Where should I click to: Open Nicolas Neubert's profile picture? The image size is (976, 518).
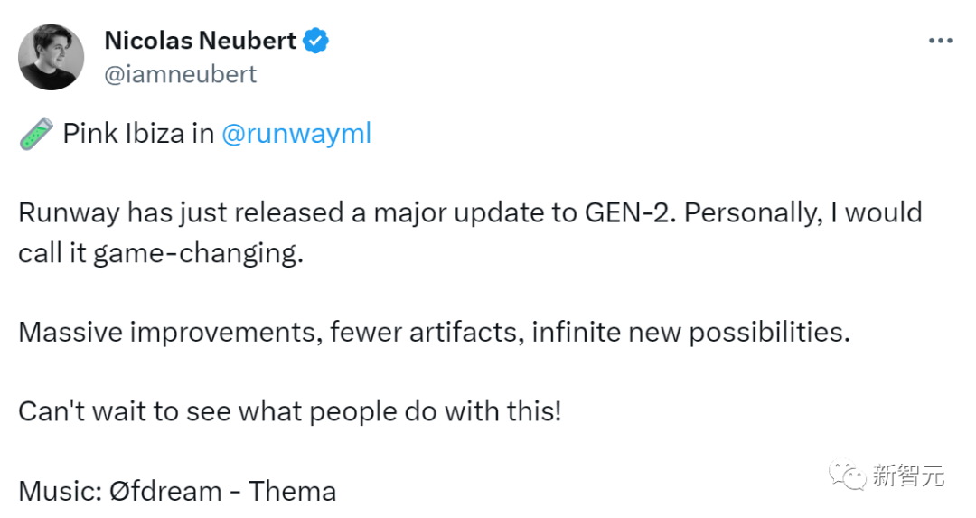pyautogui.click(x=51, y=57)
